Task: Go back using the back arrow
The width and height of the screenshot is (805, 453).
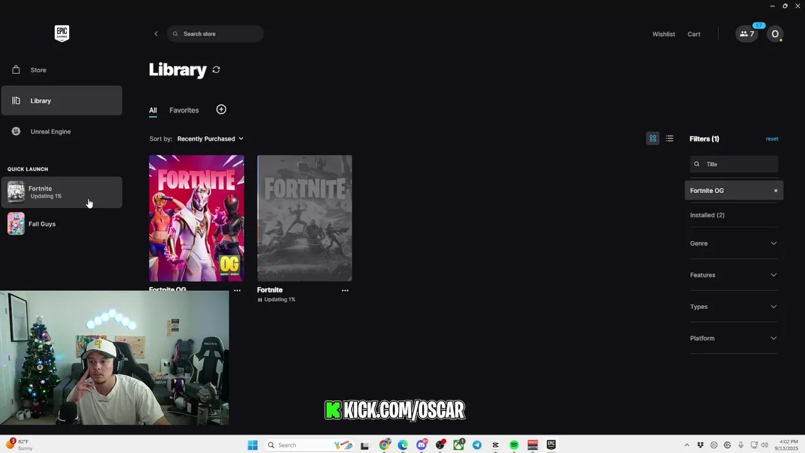Action: click(x=156, y=34)
